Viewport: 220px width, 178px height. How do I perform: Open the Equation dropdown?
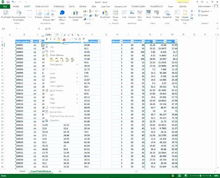(x=211, y=11)
